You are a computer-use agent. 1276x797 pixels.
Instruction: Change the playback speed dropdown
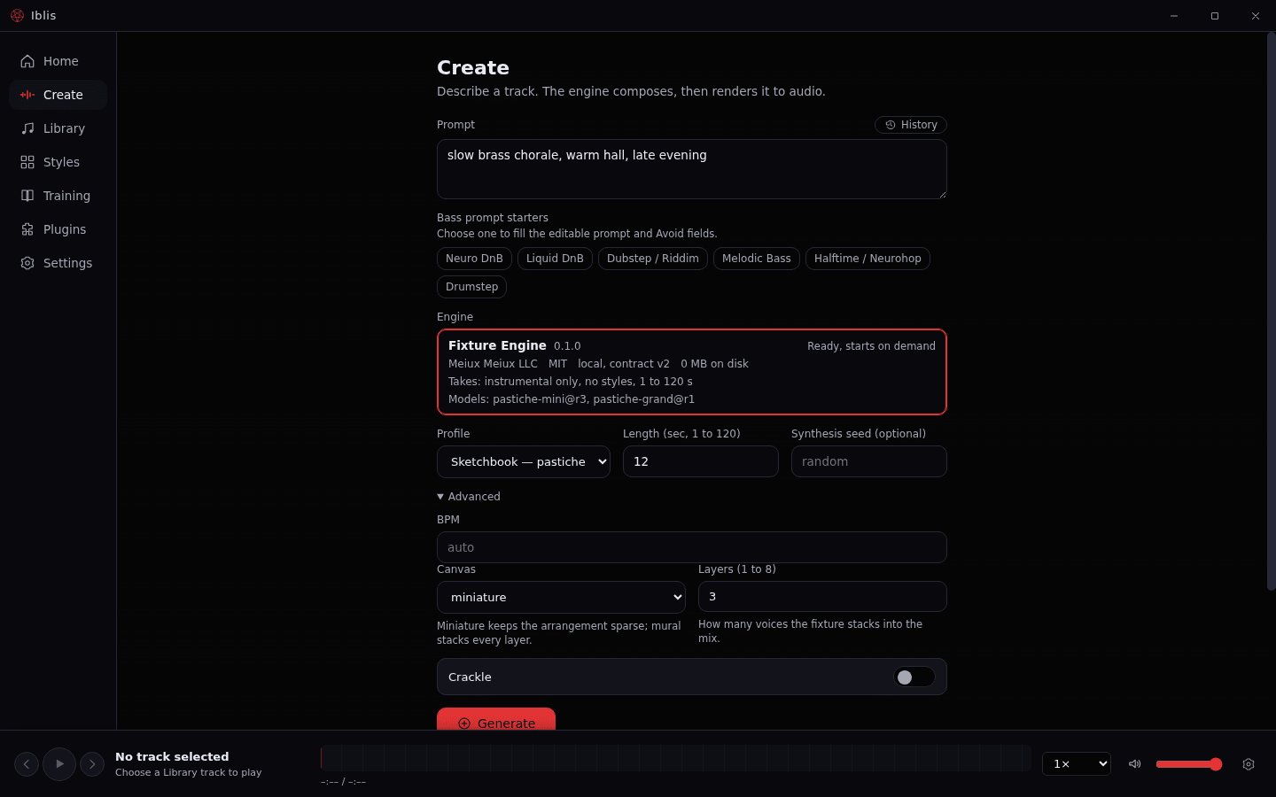point(1077,764)
